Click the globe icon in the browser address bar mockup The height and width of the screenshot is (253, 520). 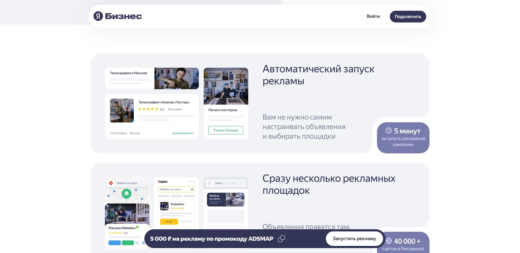pos(209,183)
